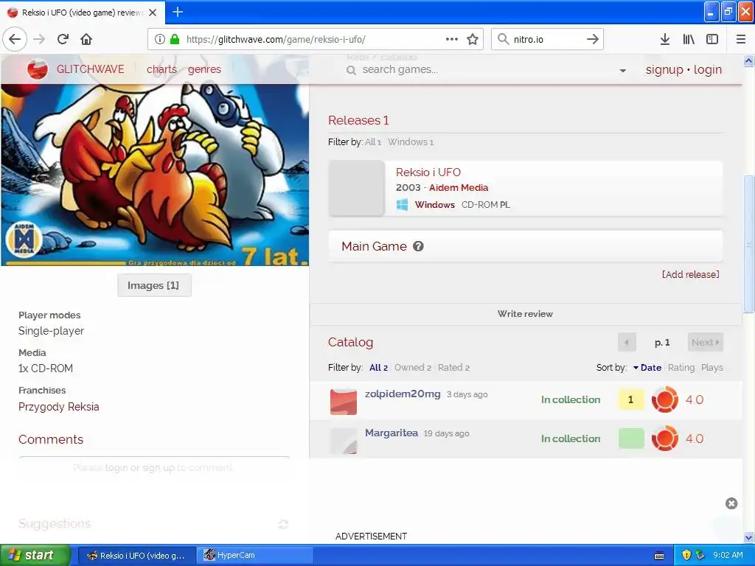Screen dimensions: 755x566
Task: Go back to the previous page
Action: coord(15,39)
